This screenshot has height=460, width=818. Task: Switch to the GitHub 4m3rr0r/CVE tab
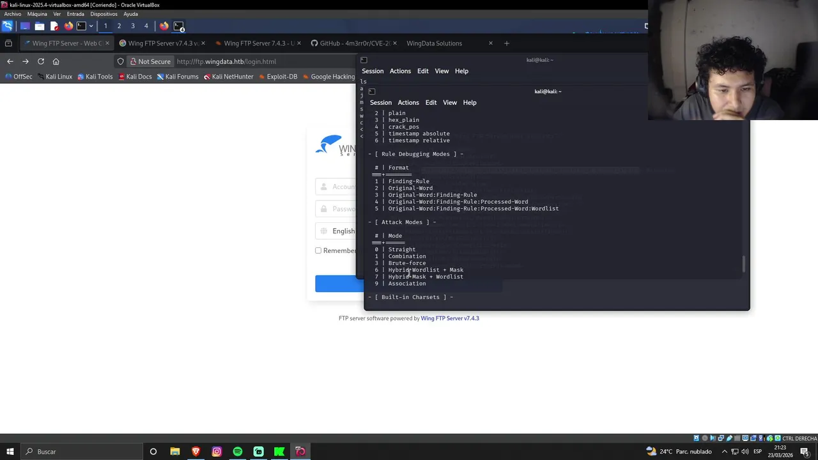coord(353,43)
